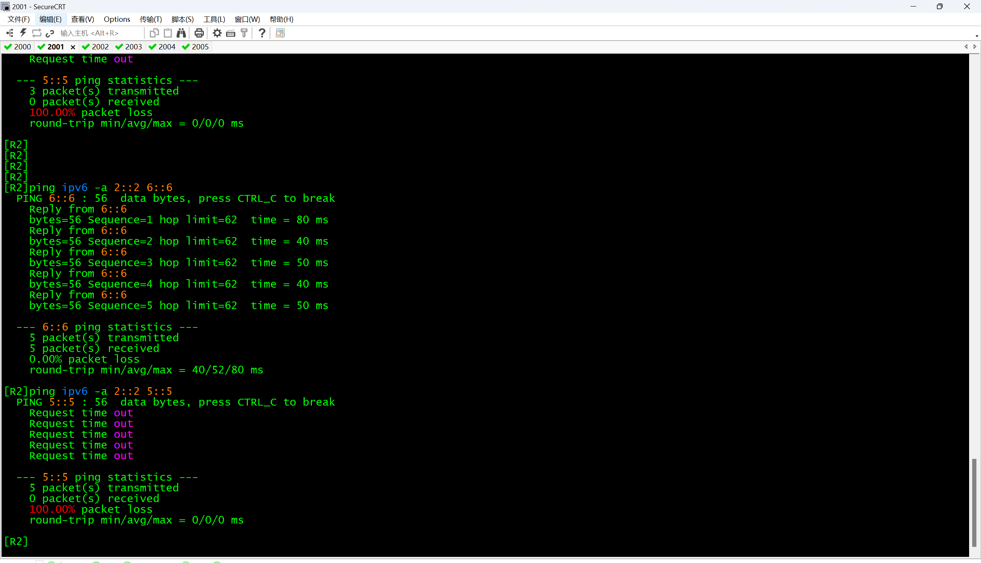Open Find using the binoculars icon

click(x=181, y=33)
